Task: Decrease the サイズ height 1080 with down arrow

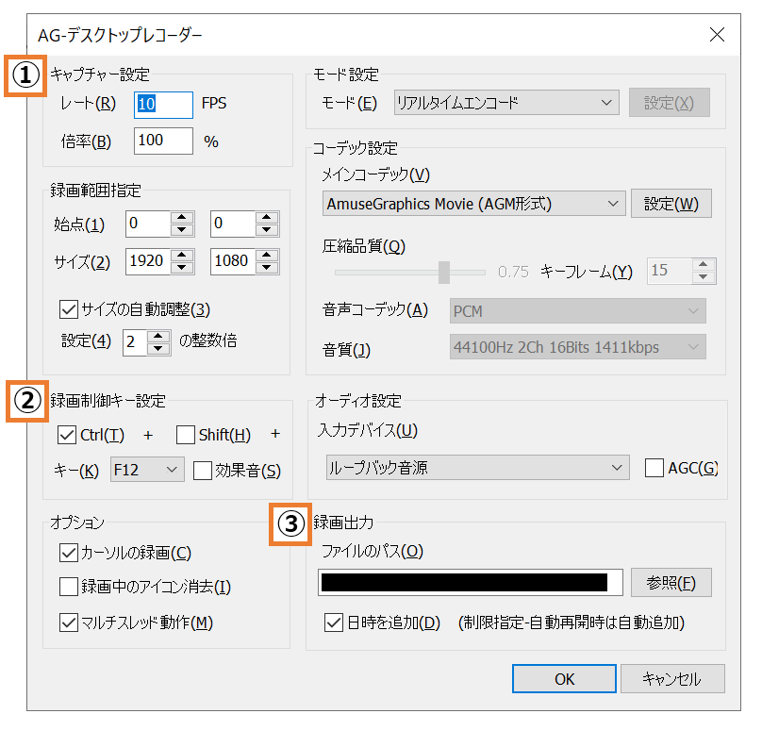Action: (266, 267)
